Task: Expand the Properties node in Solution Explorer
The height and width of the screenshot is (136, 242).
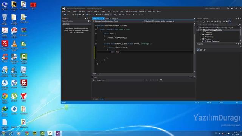Action: [200, 32]
